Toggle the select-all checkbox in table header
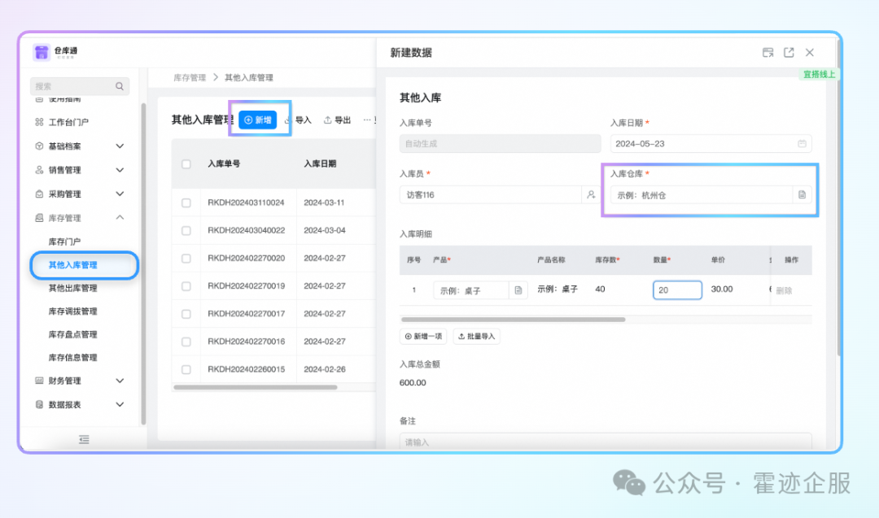The height and width of the screenshot is (518, 879). point(186,164)
